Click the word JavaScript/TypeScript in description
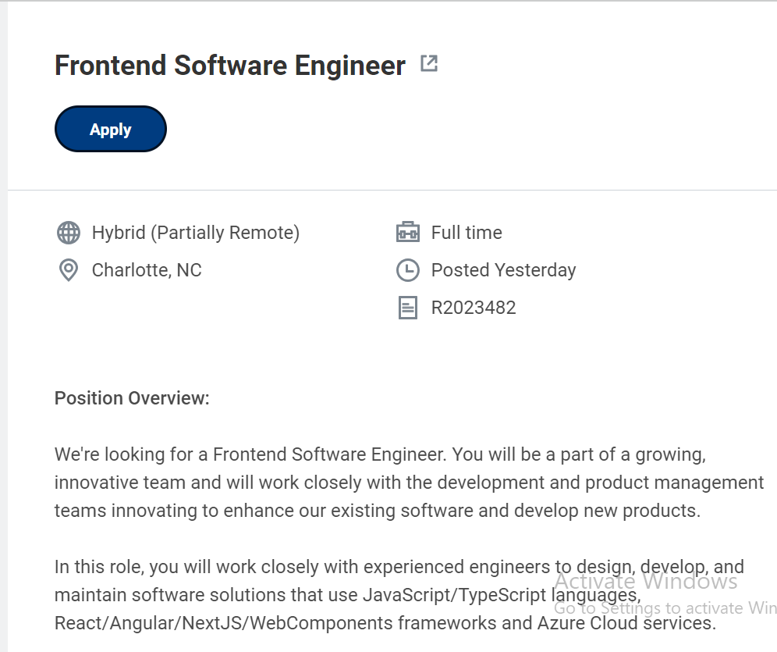The width and height of the screenshot is (777, 652). click(454, 595)
